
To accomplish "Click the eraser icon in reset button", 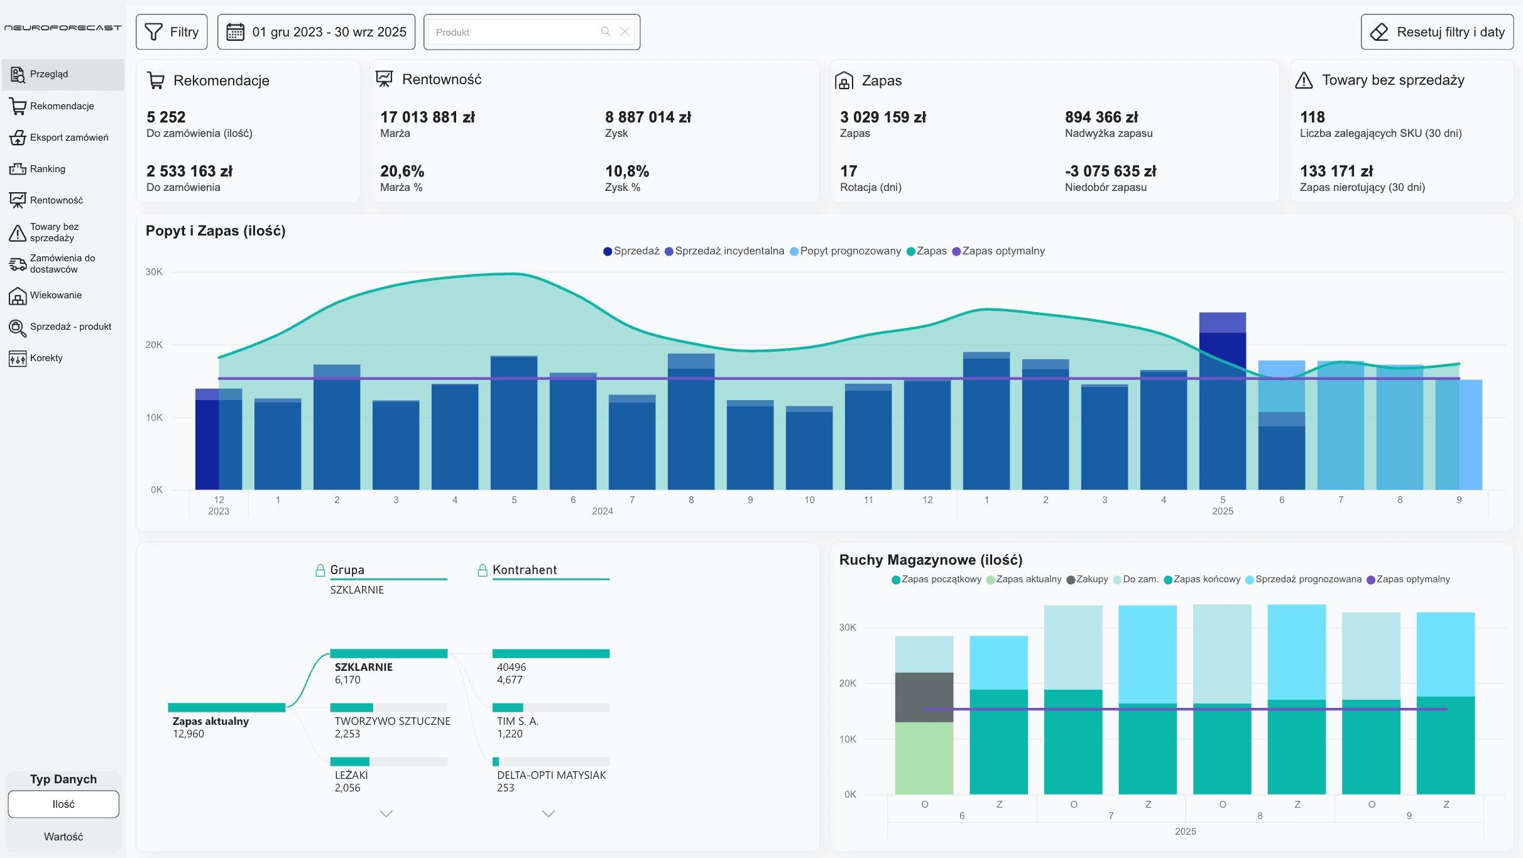I will point(1379,32).
